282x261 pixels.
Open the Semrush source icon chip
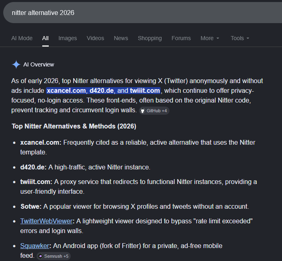[x=54, y=256]
